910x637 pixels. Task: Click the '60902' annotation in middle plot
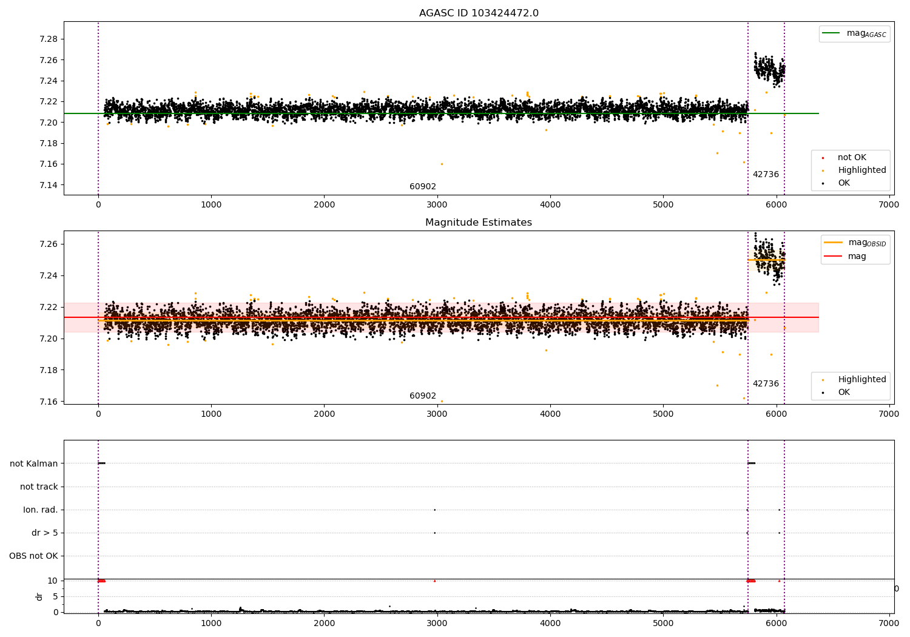(x=423, y=396)
